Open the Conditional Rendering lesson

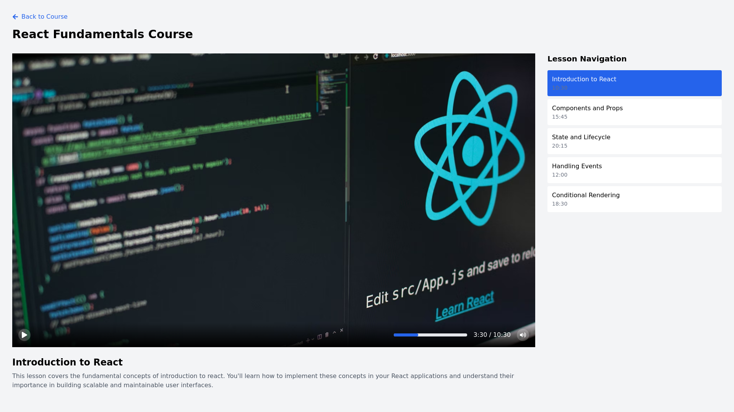point(634,199)
